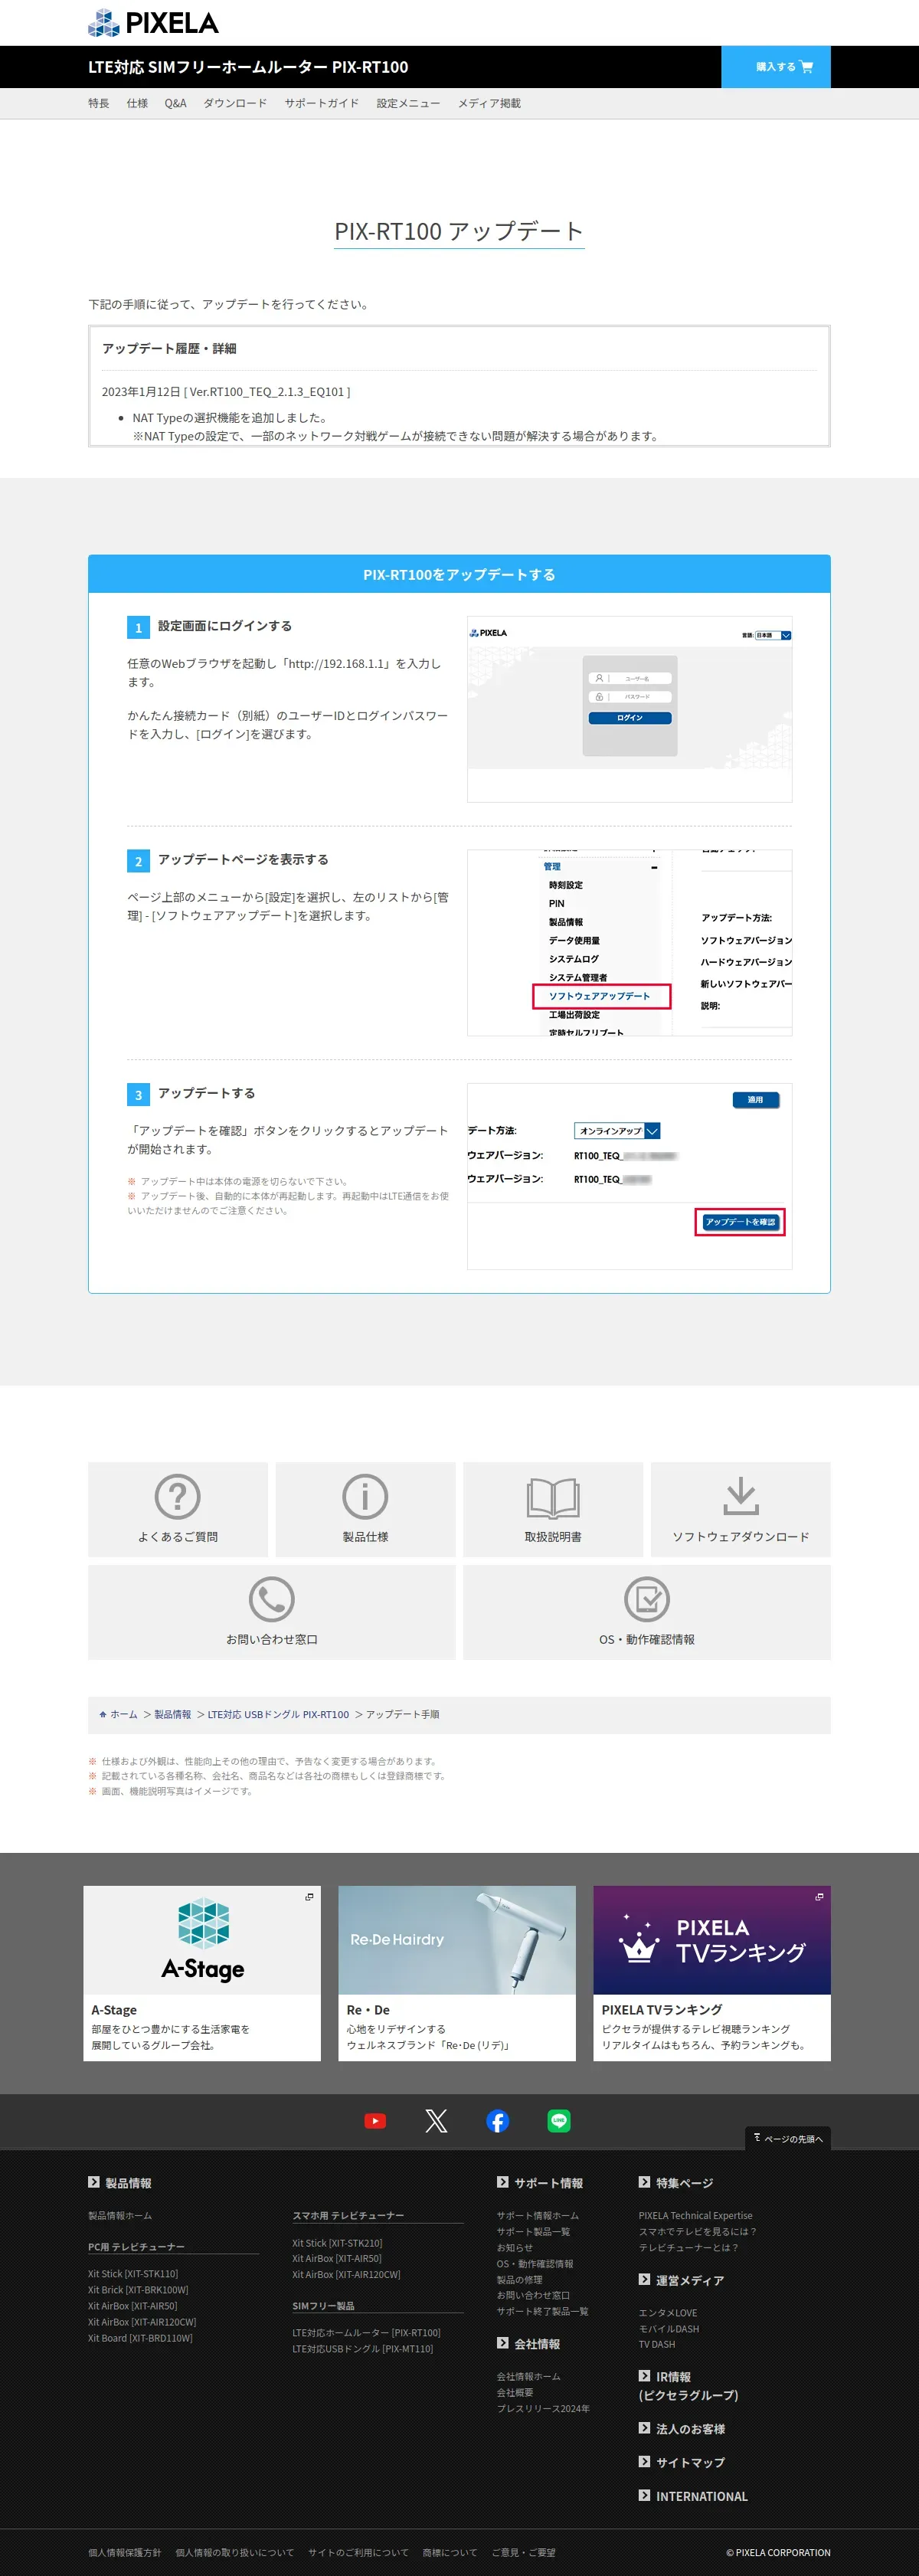The width and height of the screenshot is (919, 2576).
Task: Open the YouTube social icon
Action: [x=375, y=2121]
